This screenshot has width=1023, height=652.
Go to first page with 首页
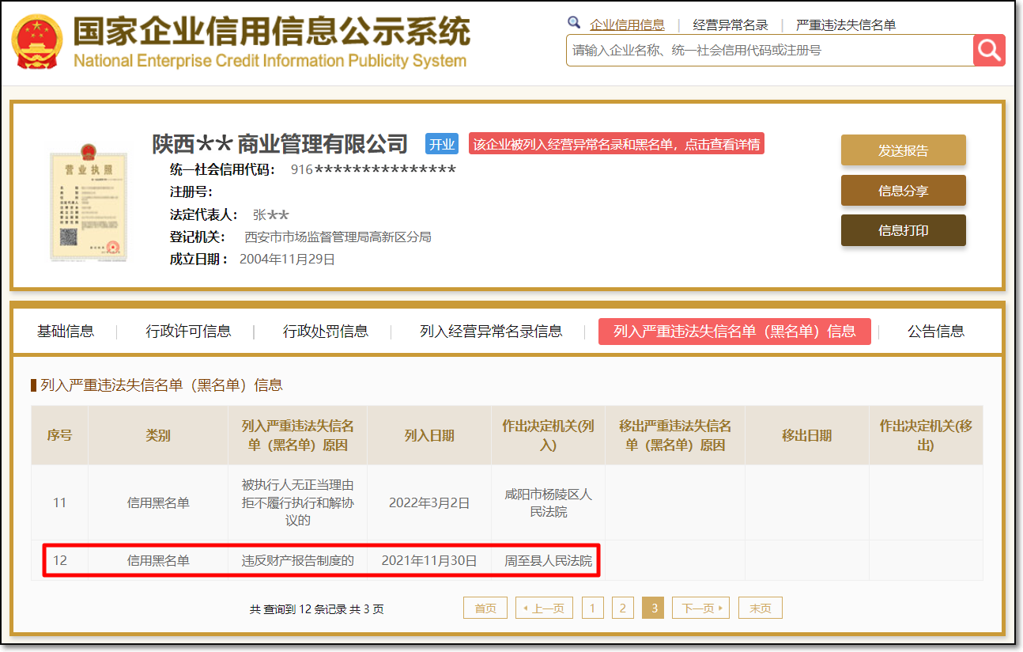[x=485, y=608]
